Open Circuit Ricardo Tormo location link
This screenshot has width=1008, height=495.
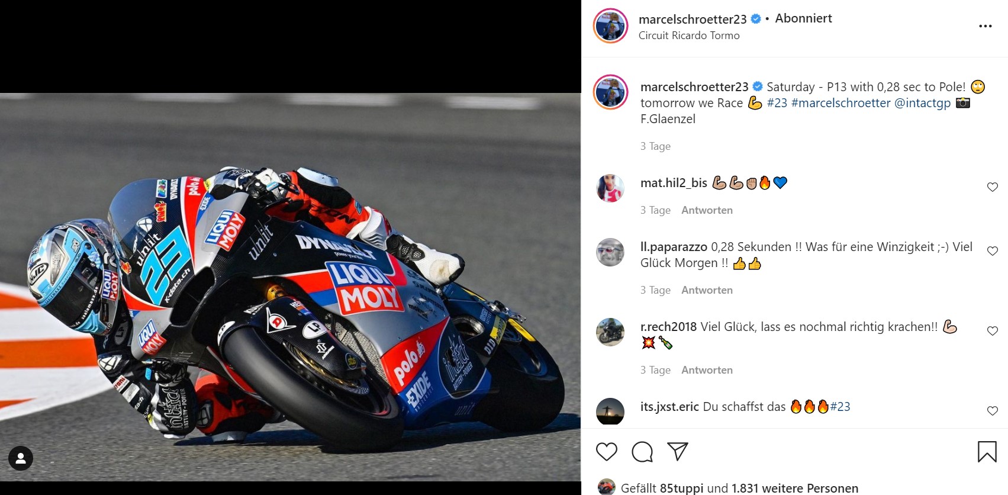click(x=689, y=36)
